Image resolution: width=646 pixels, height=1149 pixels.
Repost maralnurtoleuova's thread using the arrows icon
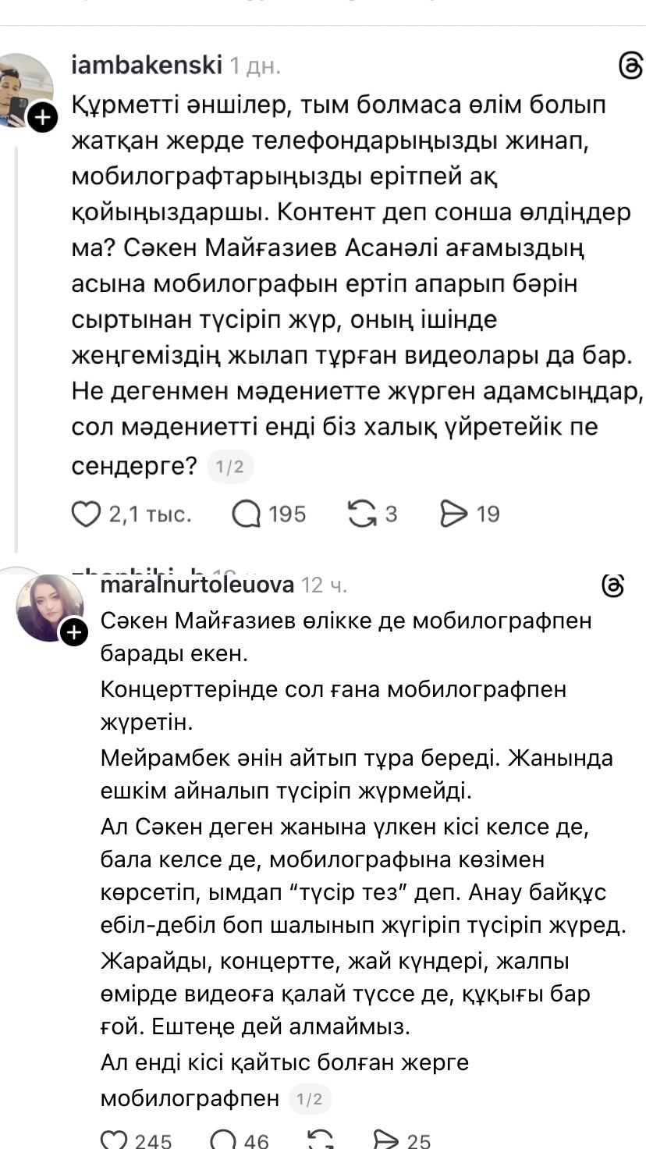click(x=321, y=1139)
